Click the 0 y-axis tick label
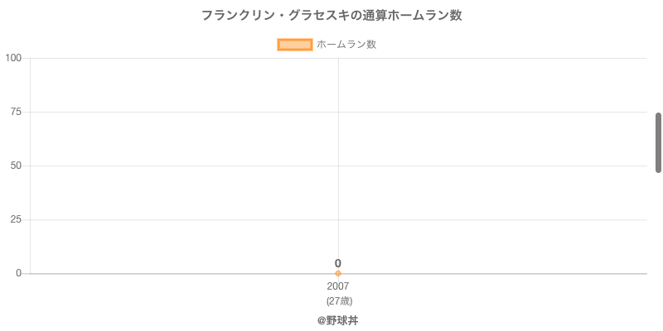Screen dimensions: 663x331 pos(18,273)
